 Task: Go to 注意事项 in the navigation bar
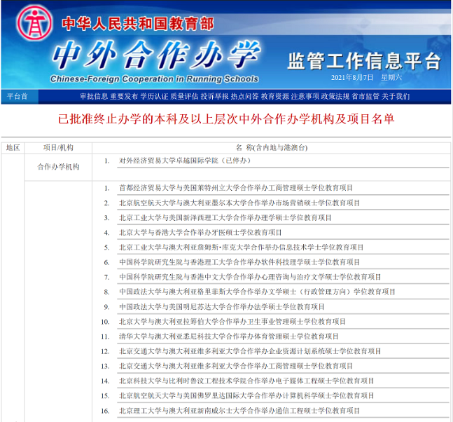(305, 96)
